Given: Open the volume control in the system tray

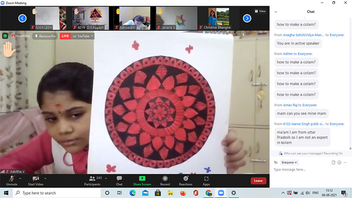Looking at the screenshot, I should click(x=308, y=193).
